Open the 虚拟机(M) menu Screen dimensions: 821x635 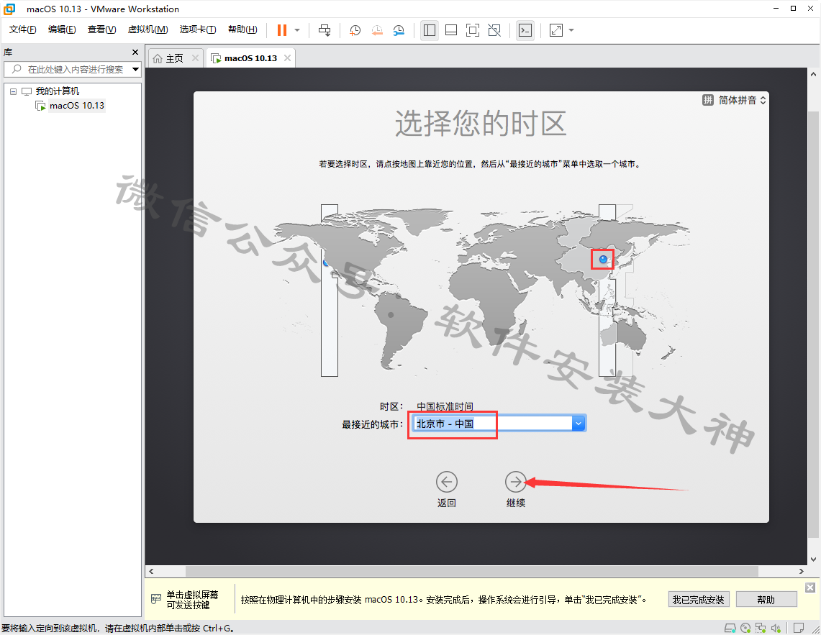tap(148, 29)
